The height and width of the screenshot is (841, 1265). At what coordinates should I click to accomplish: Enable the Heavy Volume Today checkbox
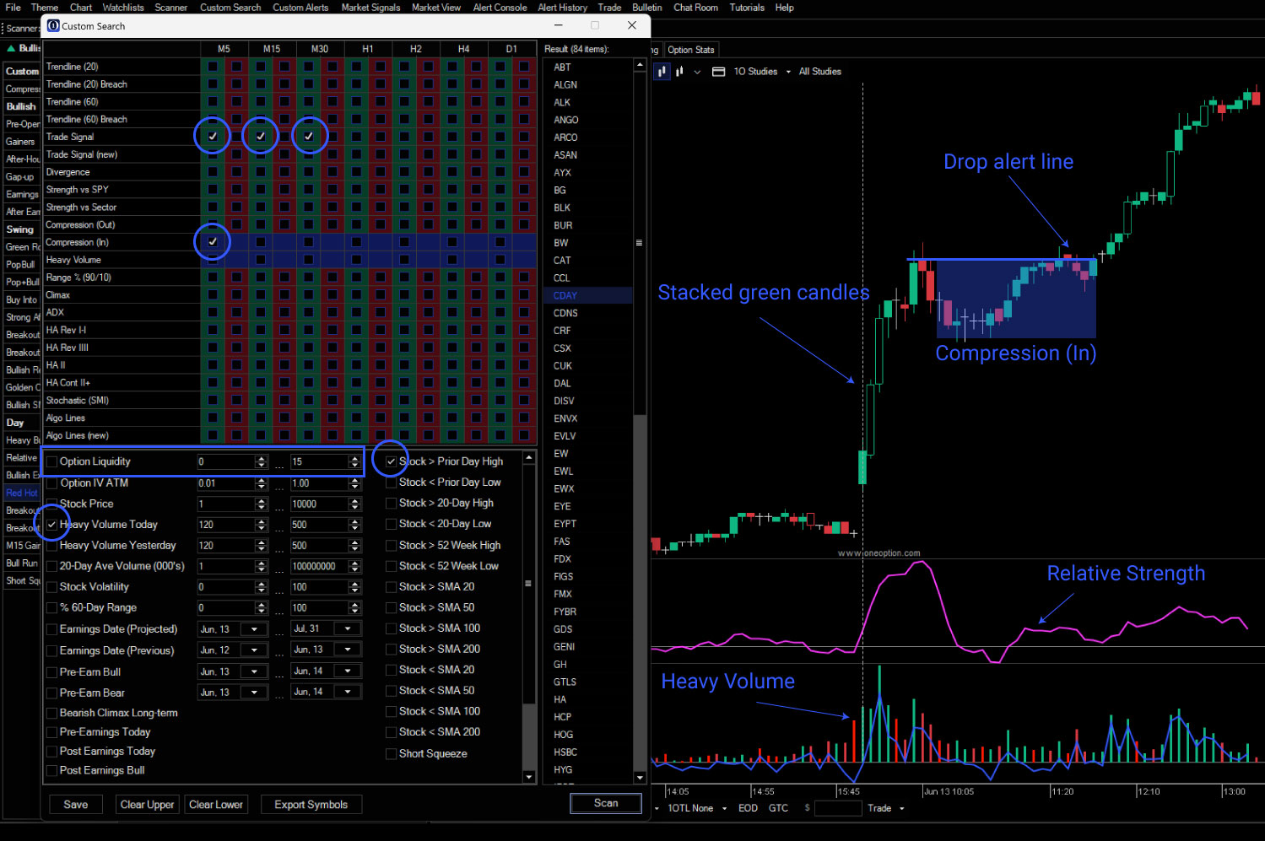pyautogui.click(x=52, y=524)
